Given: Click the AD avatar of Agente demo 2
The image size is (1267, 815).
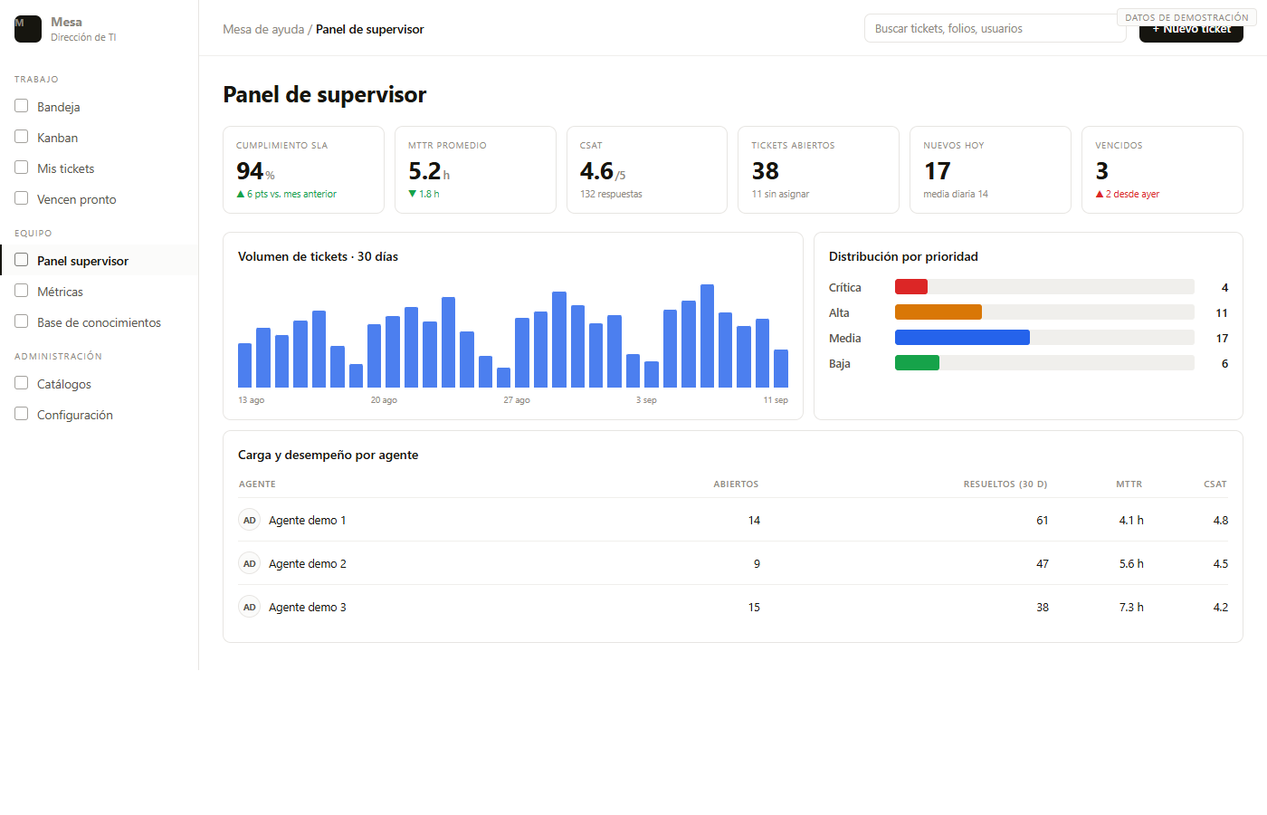Looking at the screenshot, I should (x=250, y=563).
